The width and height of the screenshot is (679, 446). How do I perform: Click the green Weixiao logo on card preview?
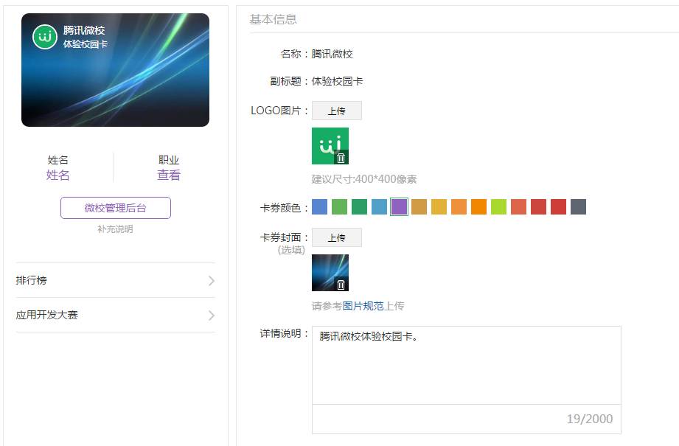click(44, 37)
